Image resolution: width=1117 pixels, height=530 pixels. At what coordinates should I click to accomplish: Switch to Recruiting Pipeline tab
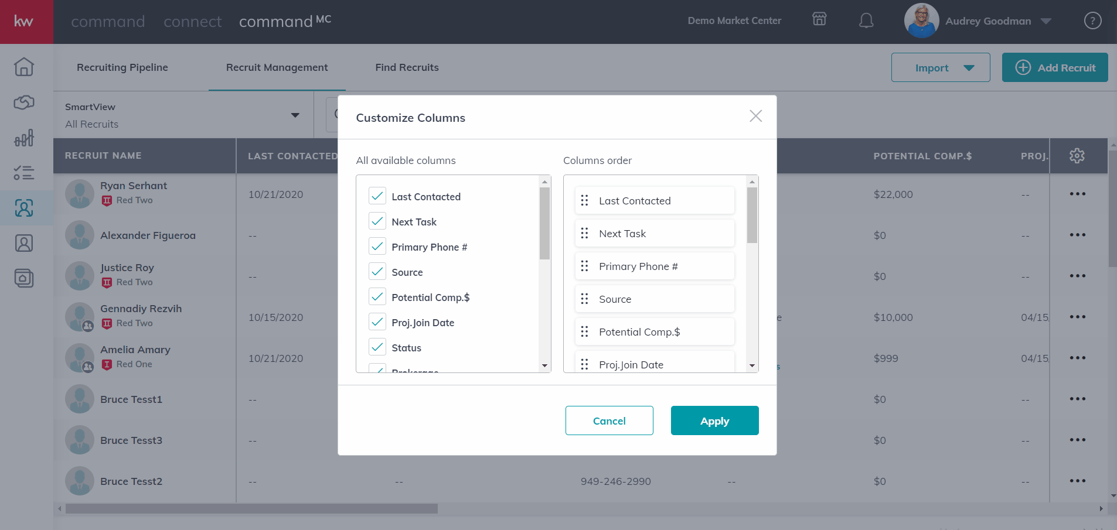tap(122, 67)
